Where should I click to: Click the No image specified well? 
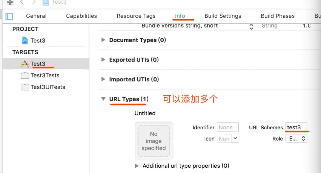[x=154, y=141]
